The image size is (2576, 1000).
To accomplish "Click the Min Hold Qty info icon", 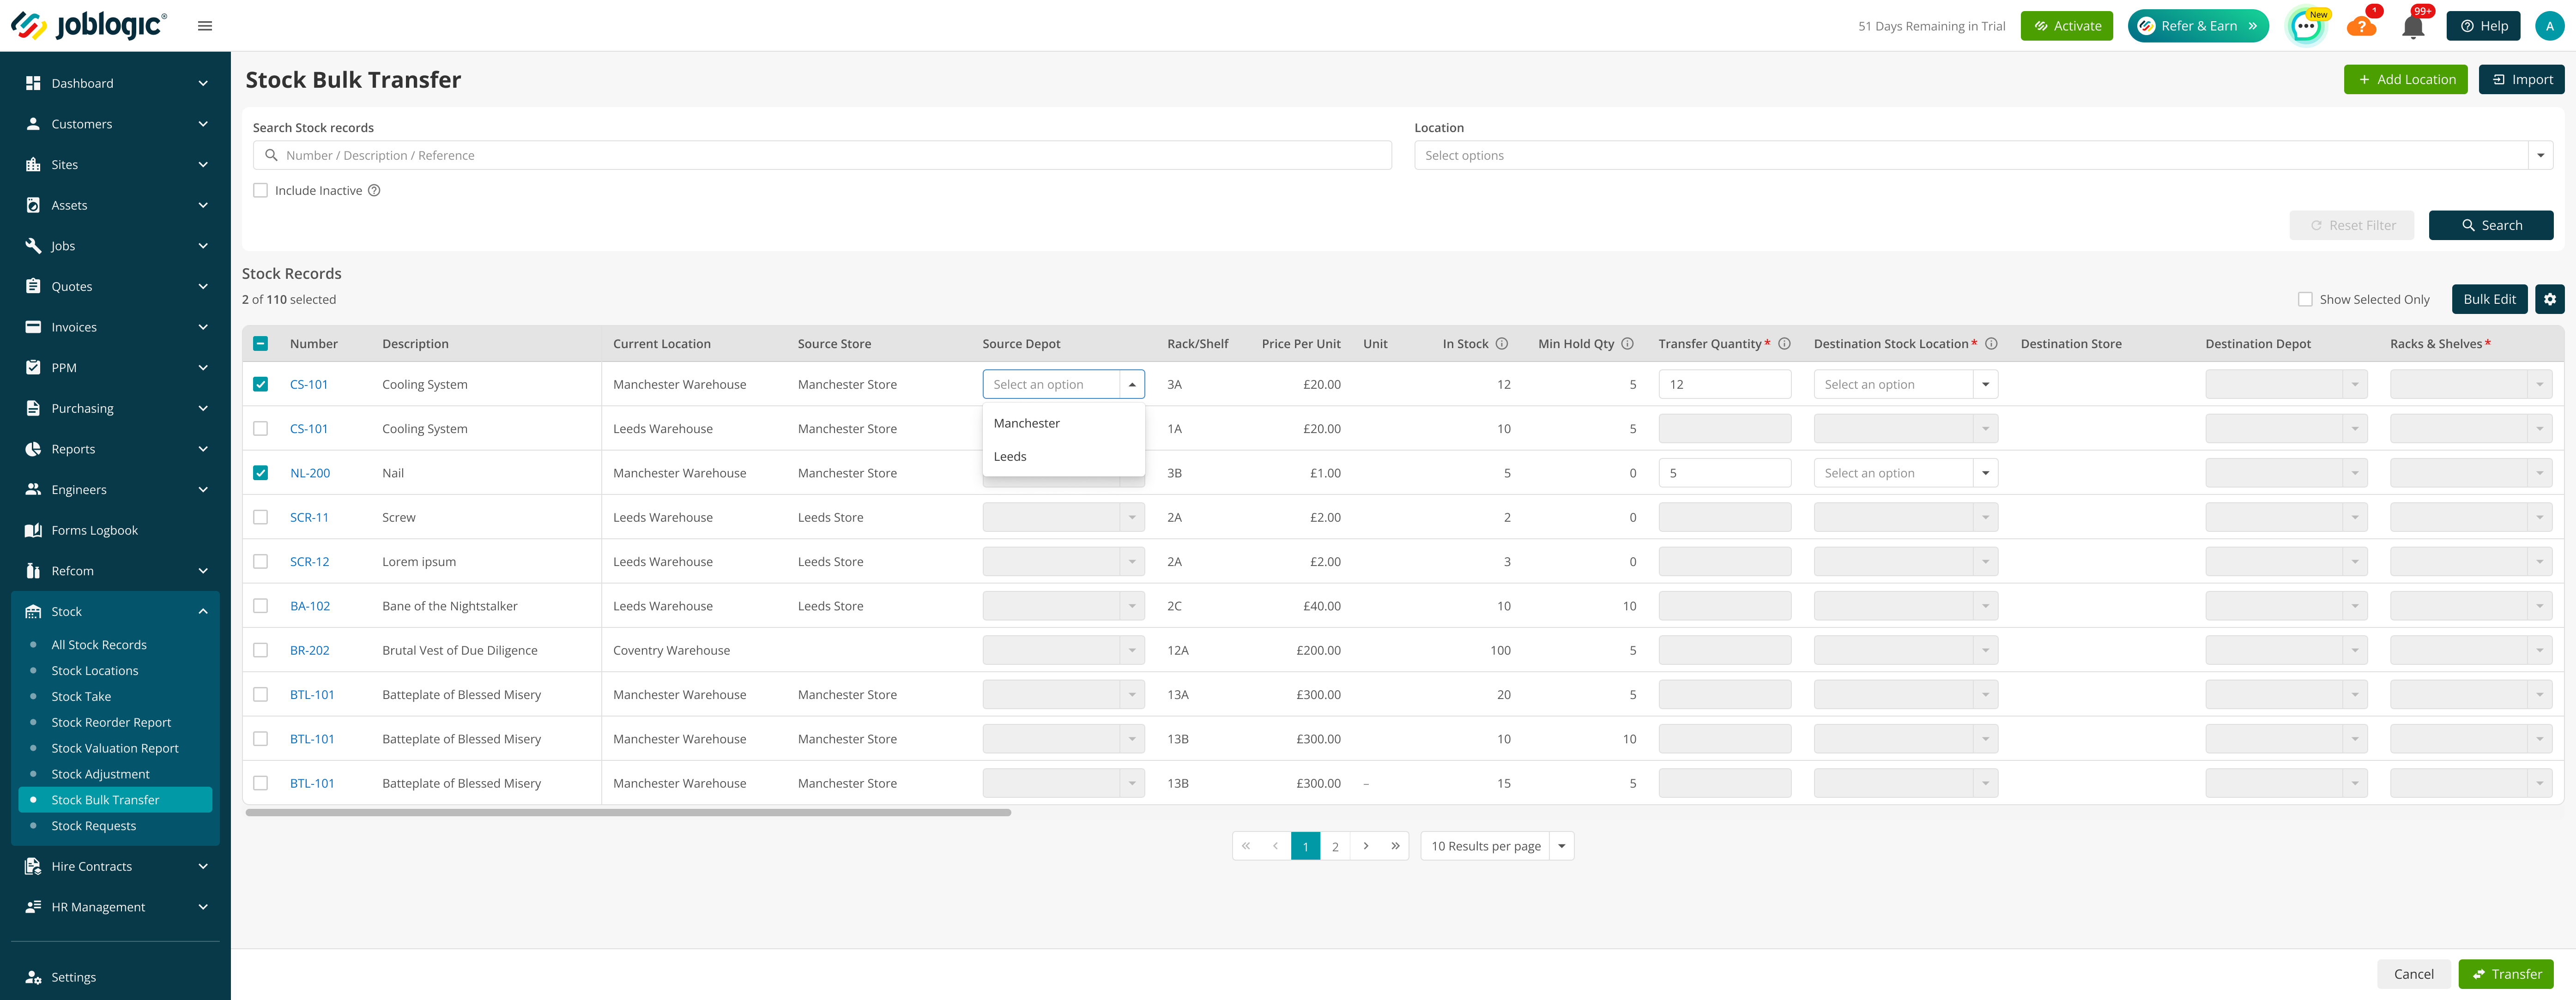I will (x=1627, y=344).
